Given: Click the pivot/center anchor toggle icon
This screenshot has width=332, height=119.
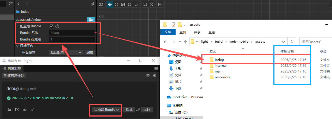Looking at the screenshot, I should click(146, 4).
